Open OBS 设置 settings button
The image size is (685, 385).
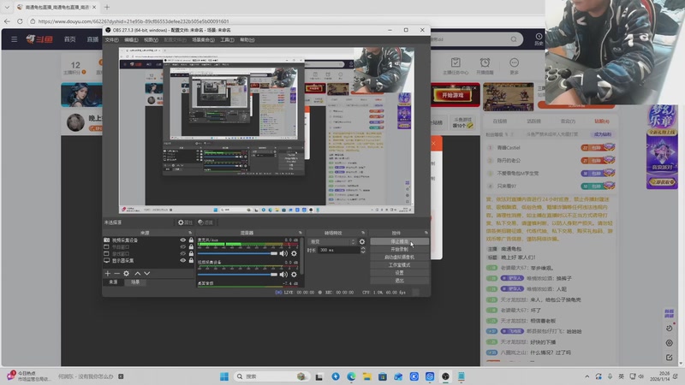(x=399, y=273)
